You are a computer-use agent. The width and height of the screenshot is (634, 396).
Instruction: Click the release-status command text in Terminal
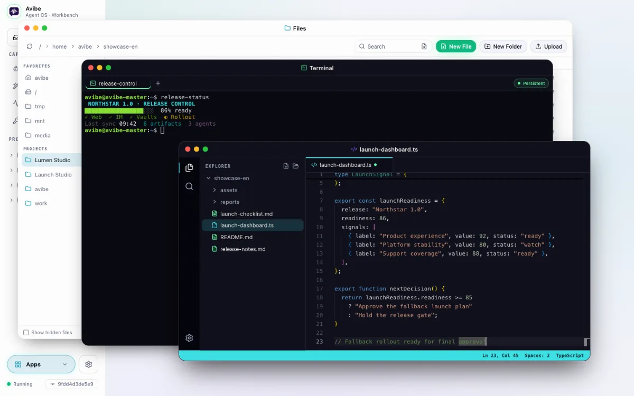185,97
